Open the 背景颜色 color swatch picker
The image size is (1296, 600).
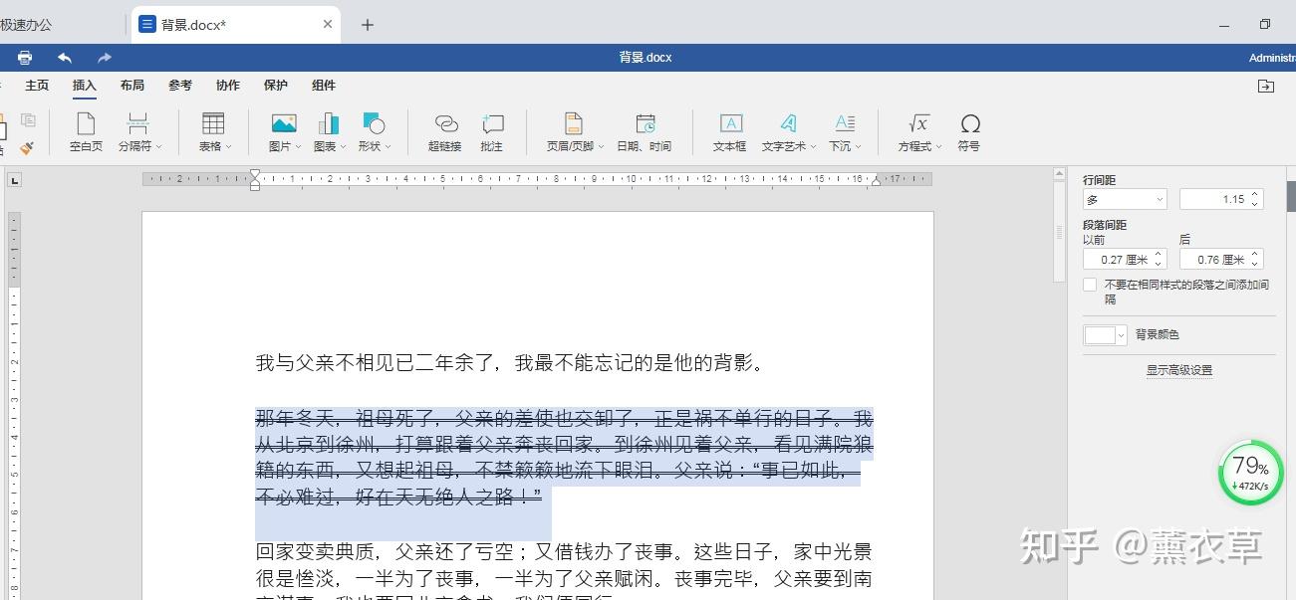(x=1105, y=335)
